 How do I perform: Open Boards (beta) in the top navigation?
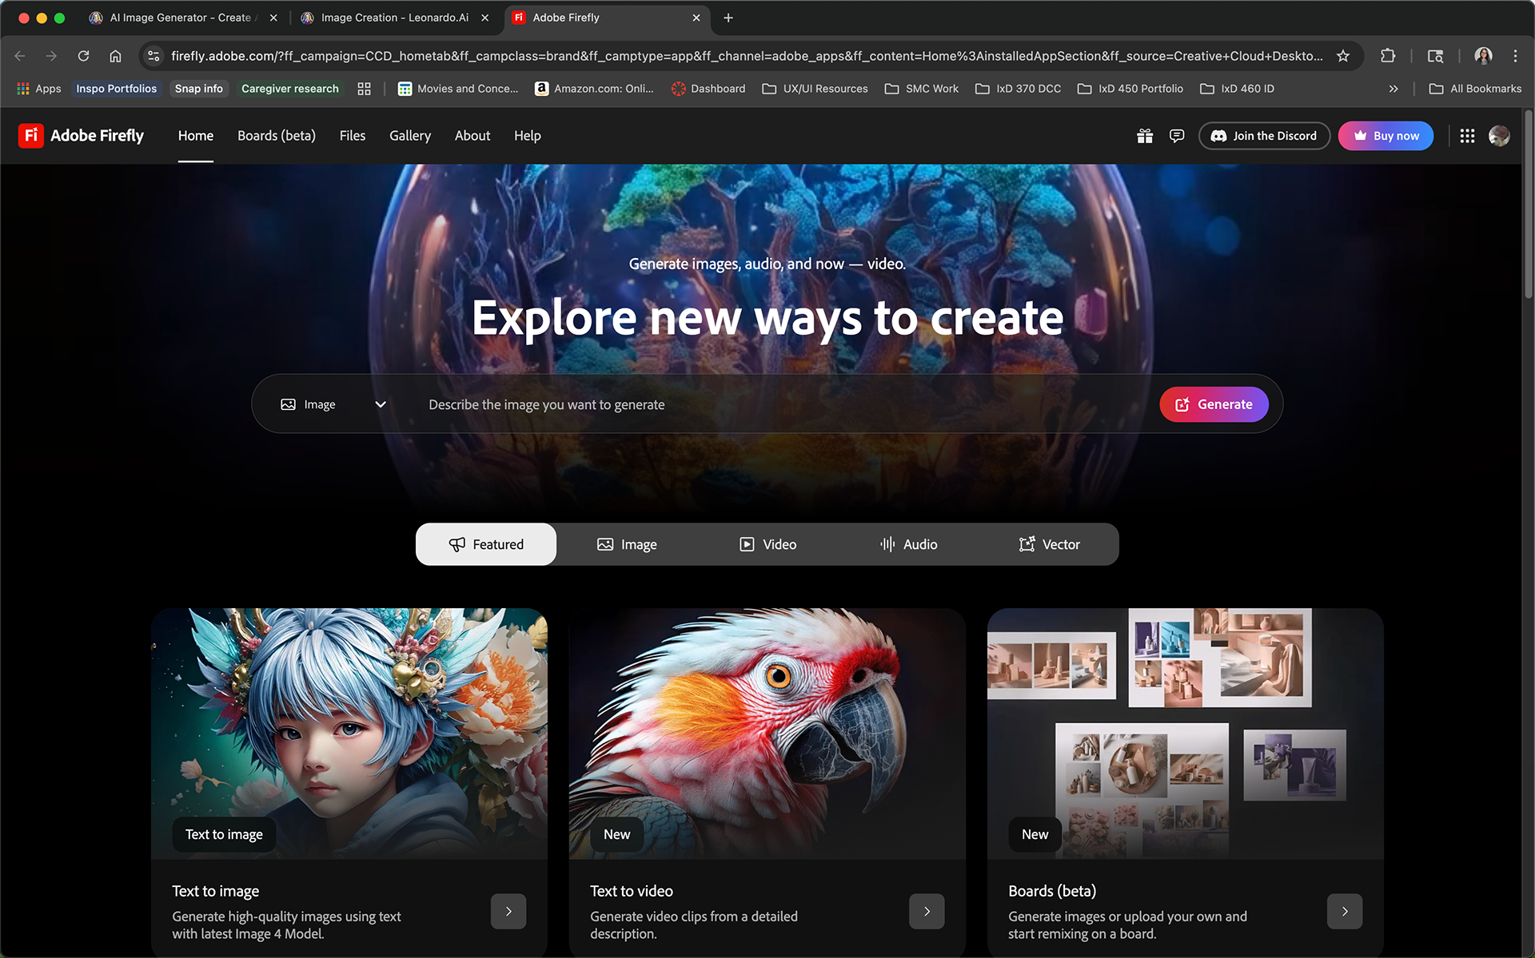click(277, 136)
